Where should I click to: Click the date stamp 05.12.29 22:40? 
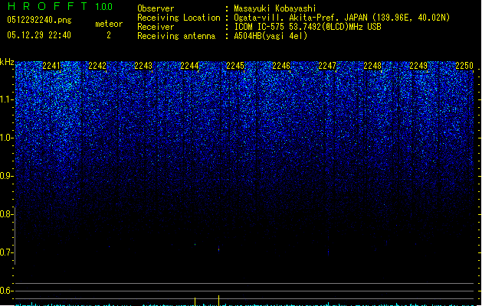click(39, 35)
